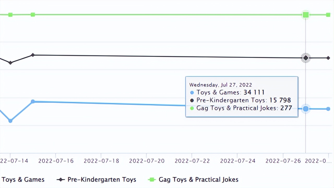Image resolution: width=334 pixels, height=188 pixels.
Task: Click the last black diamond at the right edge
Action: 328,58
